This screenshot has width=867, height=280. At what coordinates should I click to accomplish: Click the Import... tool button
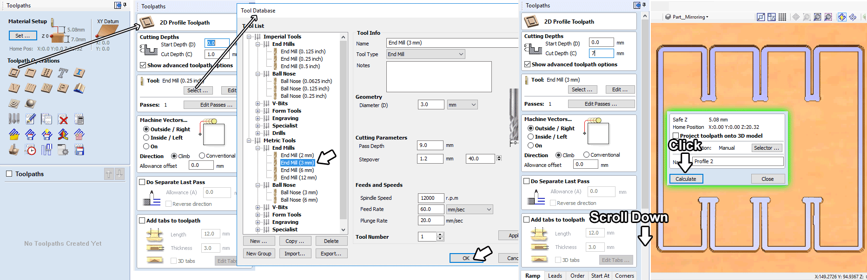pos(295,254)
